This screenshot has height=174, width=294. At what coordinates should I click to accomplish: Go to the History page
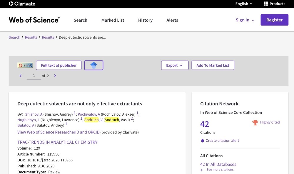point(145,20)
